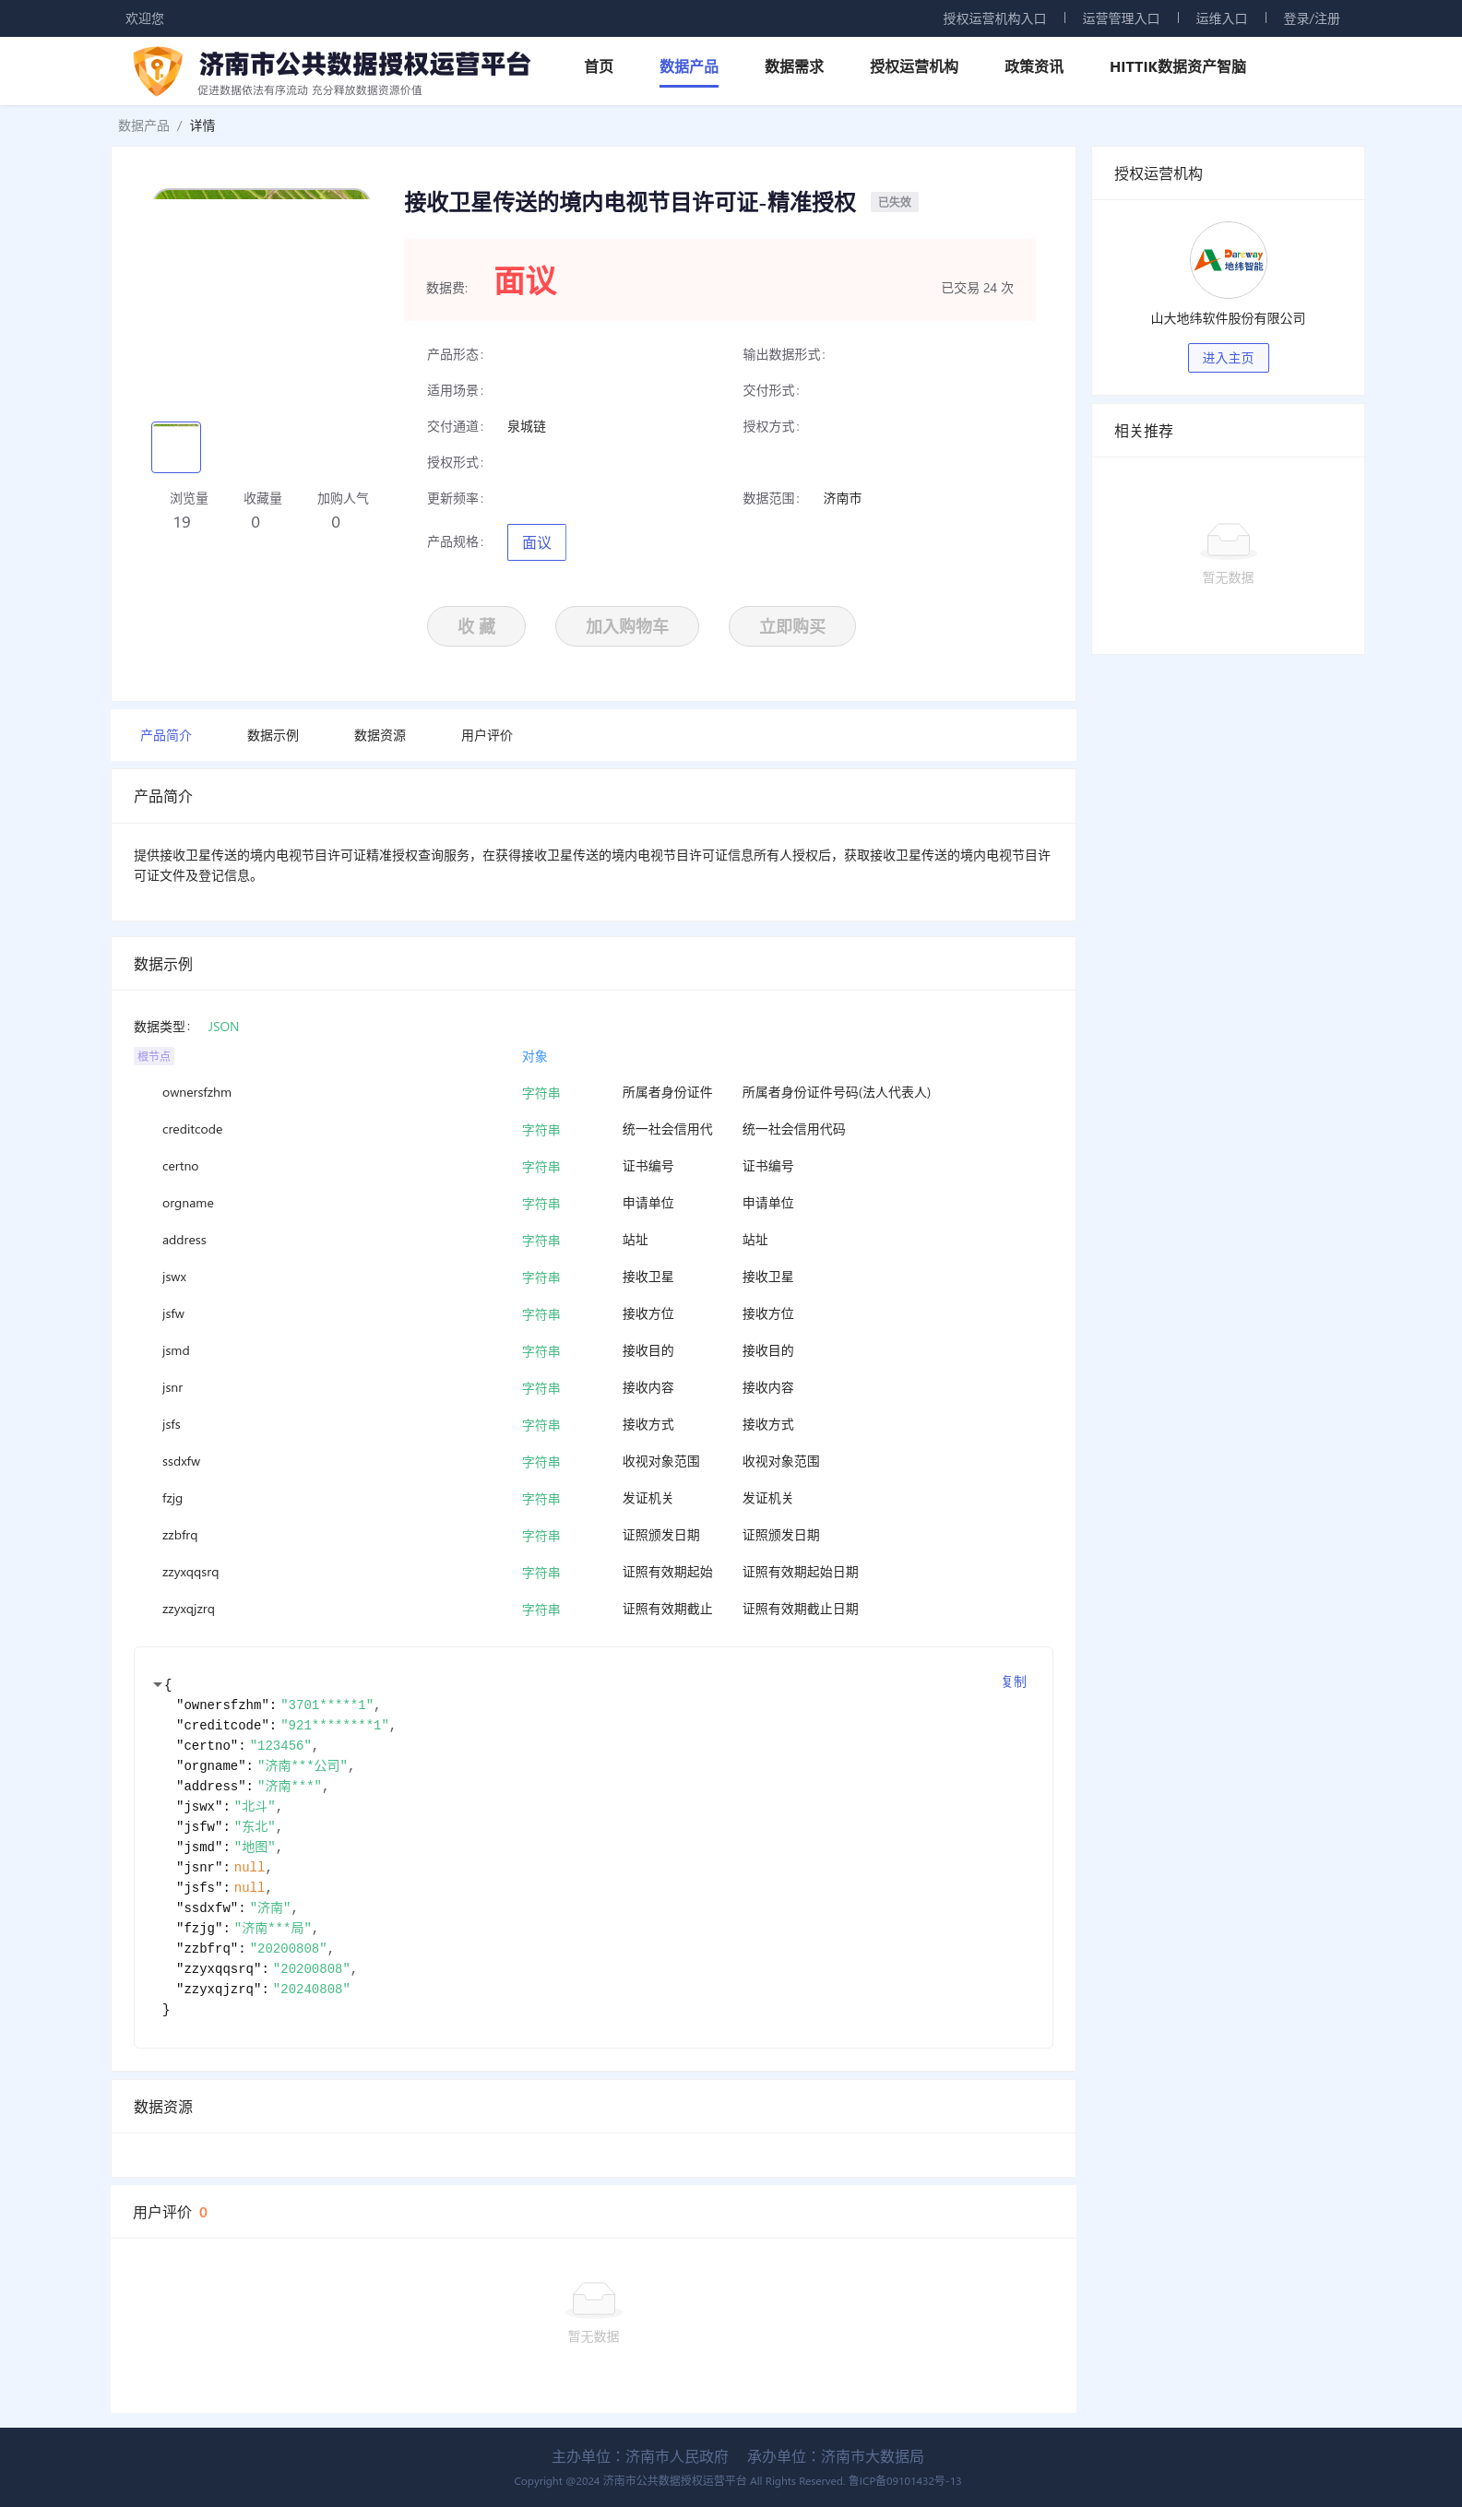
Task: Click the ownersfzhm field row name
Action: tap(196, 1092)
